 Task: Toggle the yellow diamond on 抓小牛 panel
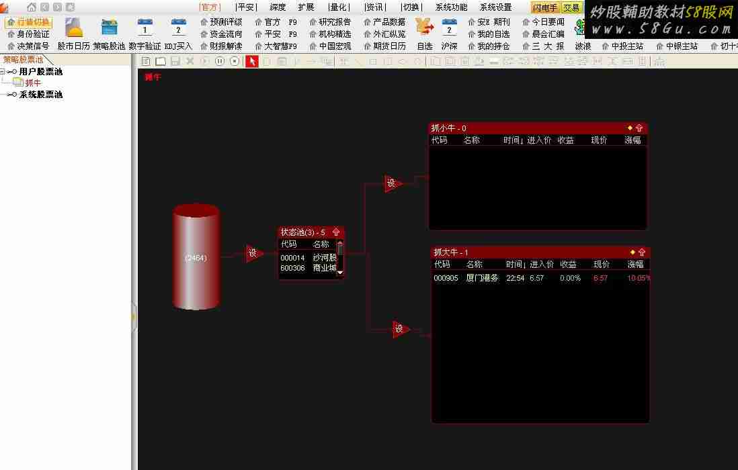[630, 128]
